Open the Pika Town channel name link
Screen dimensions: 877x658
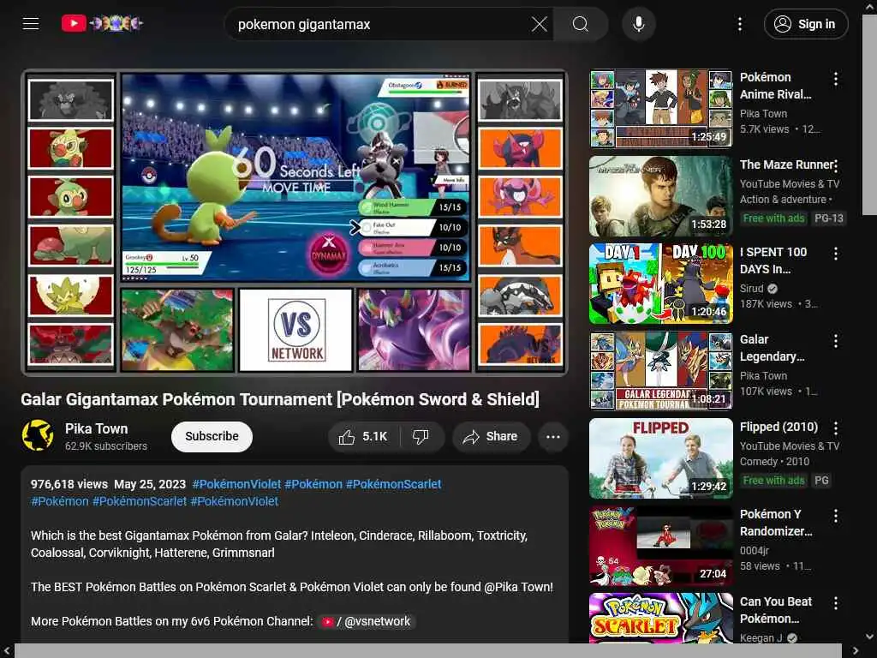96,428
